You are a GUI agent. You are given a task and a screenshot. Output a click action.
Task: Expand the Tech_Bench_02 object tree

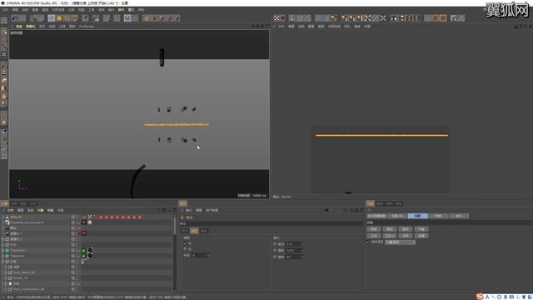tap(6, 272)
